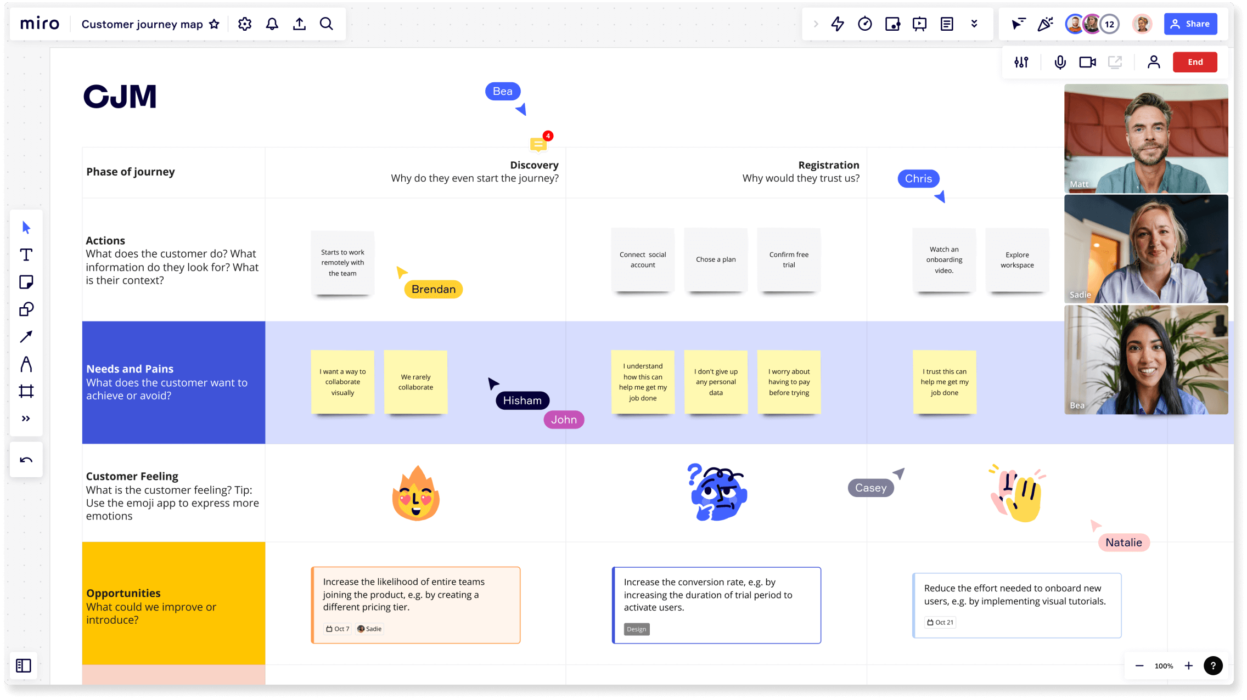The height and width of the screenshot is (700, 1247).
Task: Click the collapse left panel toggle
Action: tap(24, 666)
